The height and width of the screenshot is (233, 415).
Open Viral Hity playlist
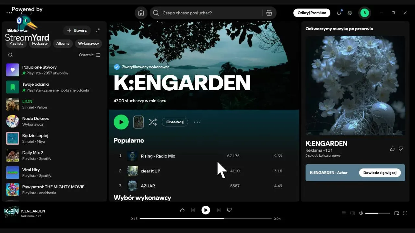(54, 172)
